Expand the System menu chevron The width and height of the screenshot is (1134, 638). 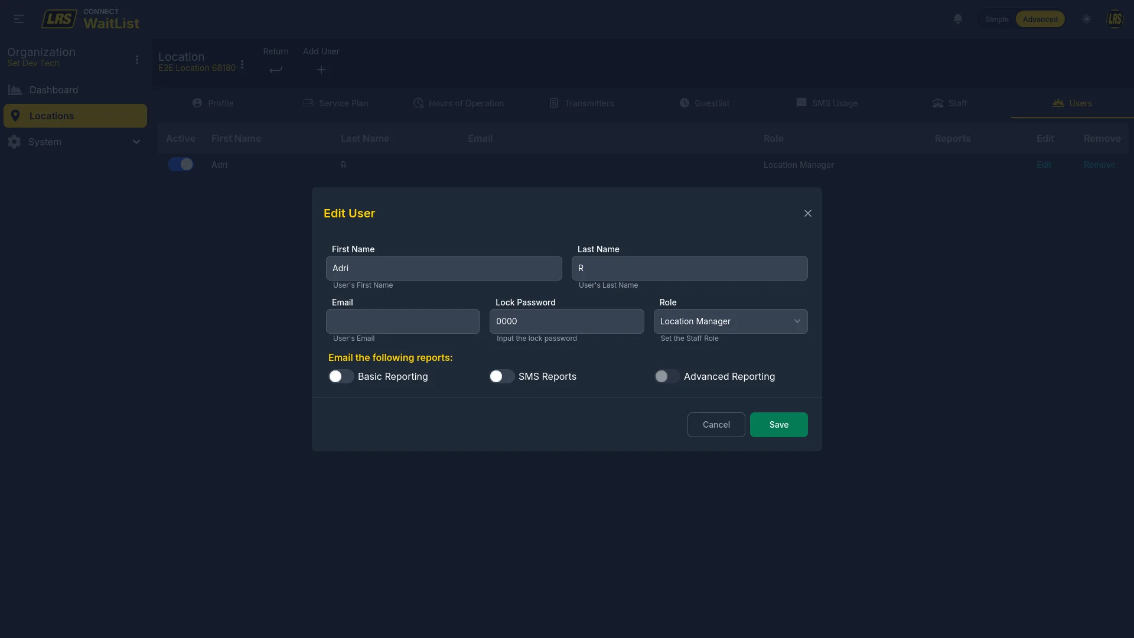click(x=136, y=142)
